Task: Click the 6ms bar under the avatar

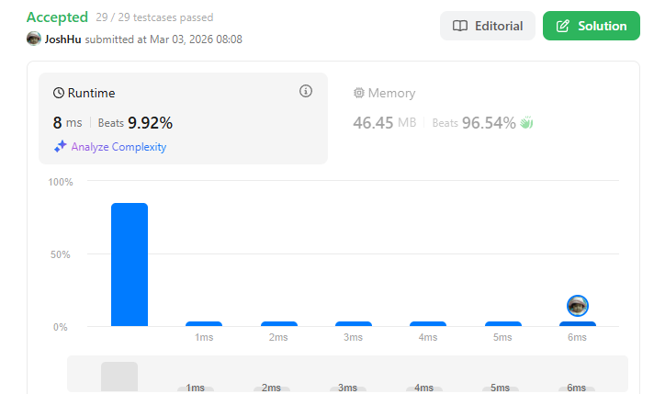Action: coord(578,324)
